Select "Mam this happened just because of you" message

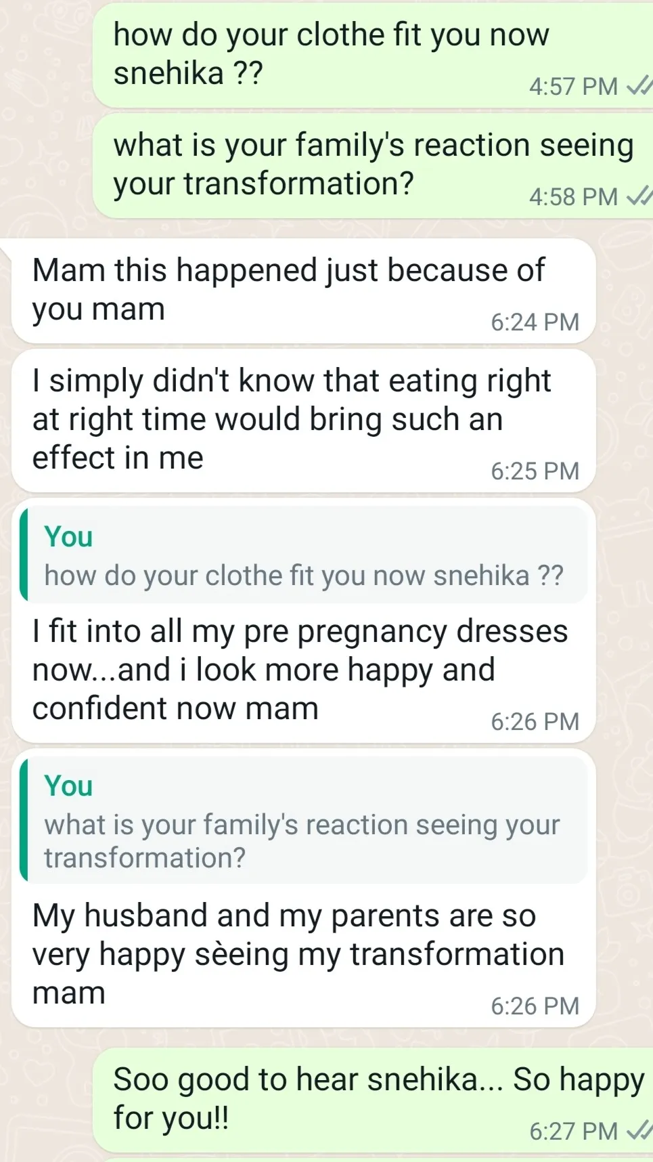click(288, 289)
